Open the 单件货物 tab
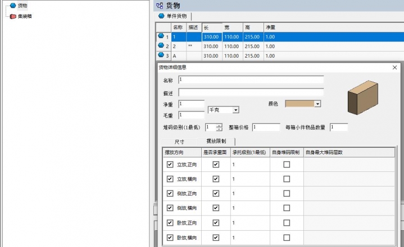This screenshot has height=247, width=404. pos(173,16)
